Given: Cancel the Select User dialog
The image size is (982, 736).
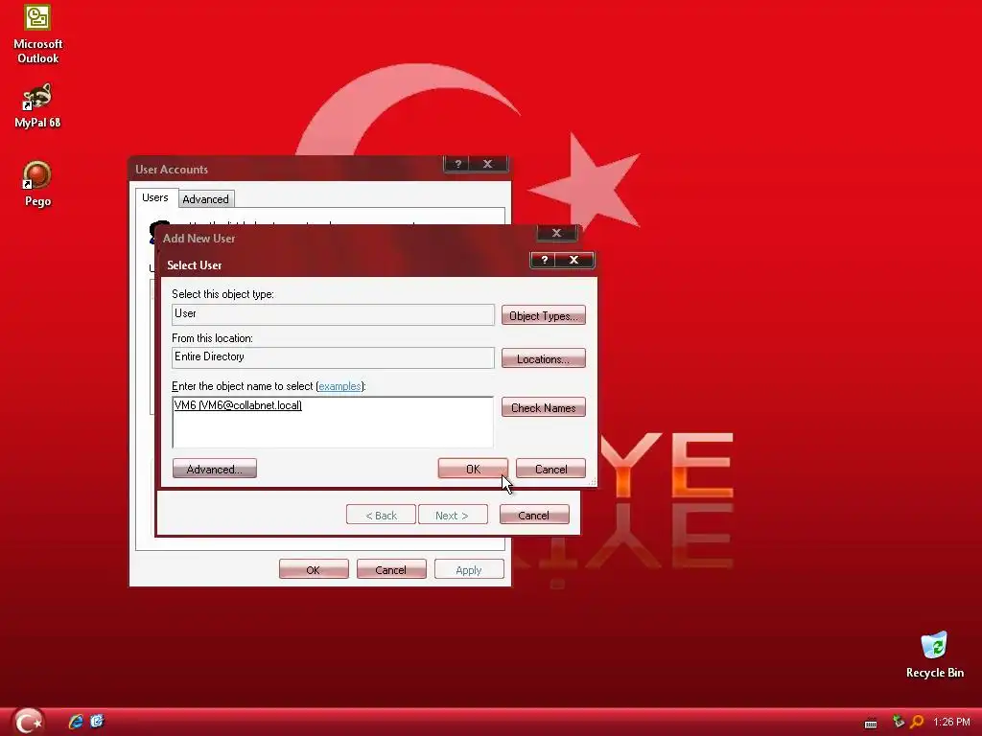Looking at the screenshot, I should 550,469.
